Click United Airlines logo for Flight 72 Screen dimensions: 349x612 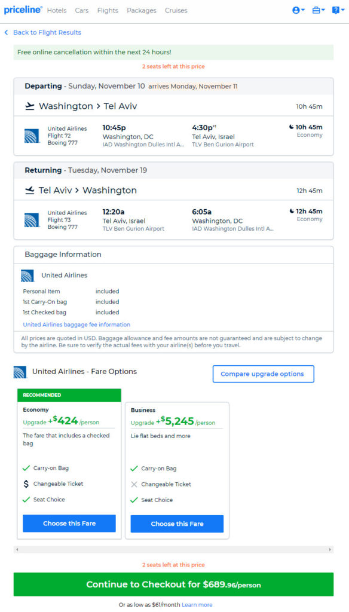click(32, 136)
